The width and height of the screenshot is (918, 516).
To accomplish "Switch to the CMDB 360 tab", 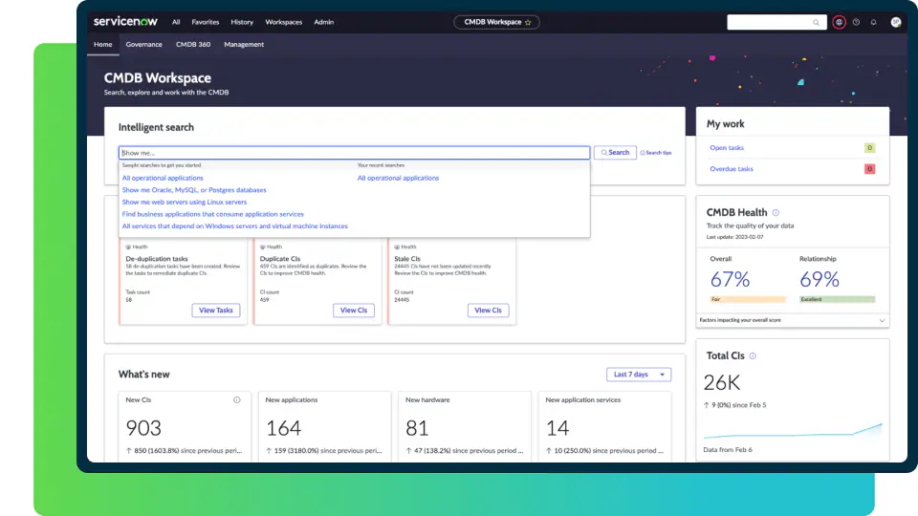I will click(192, 44).
